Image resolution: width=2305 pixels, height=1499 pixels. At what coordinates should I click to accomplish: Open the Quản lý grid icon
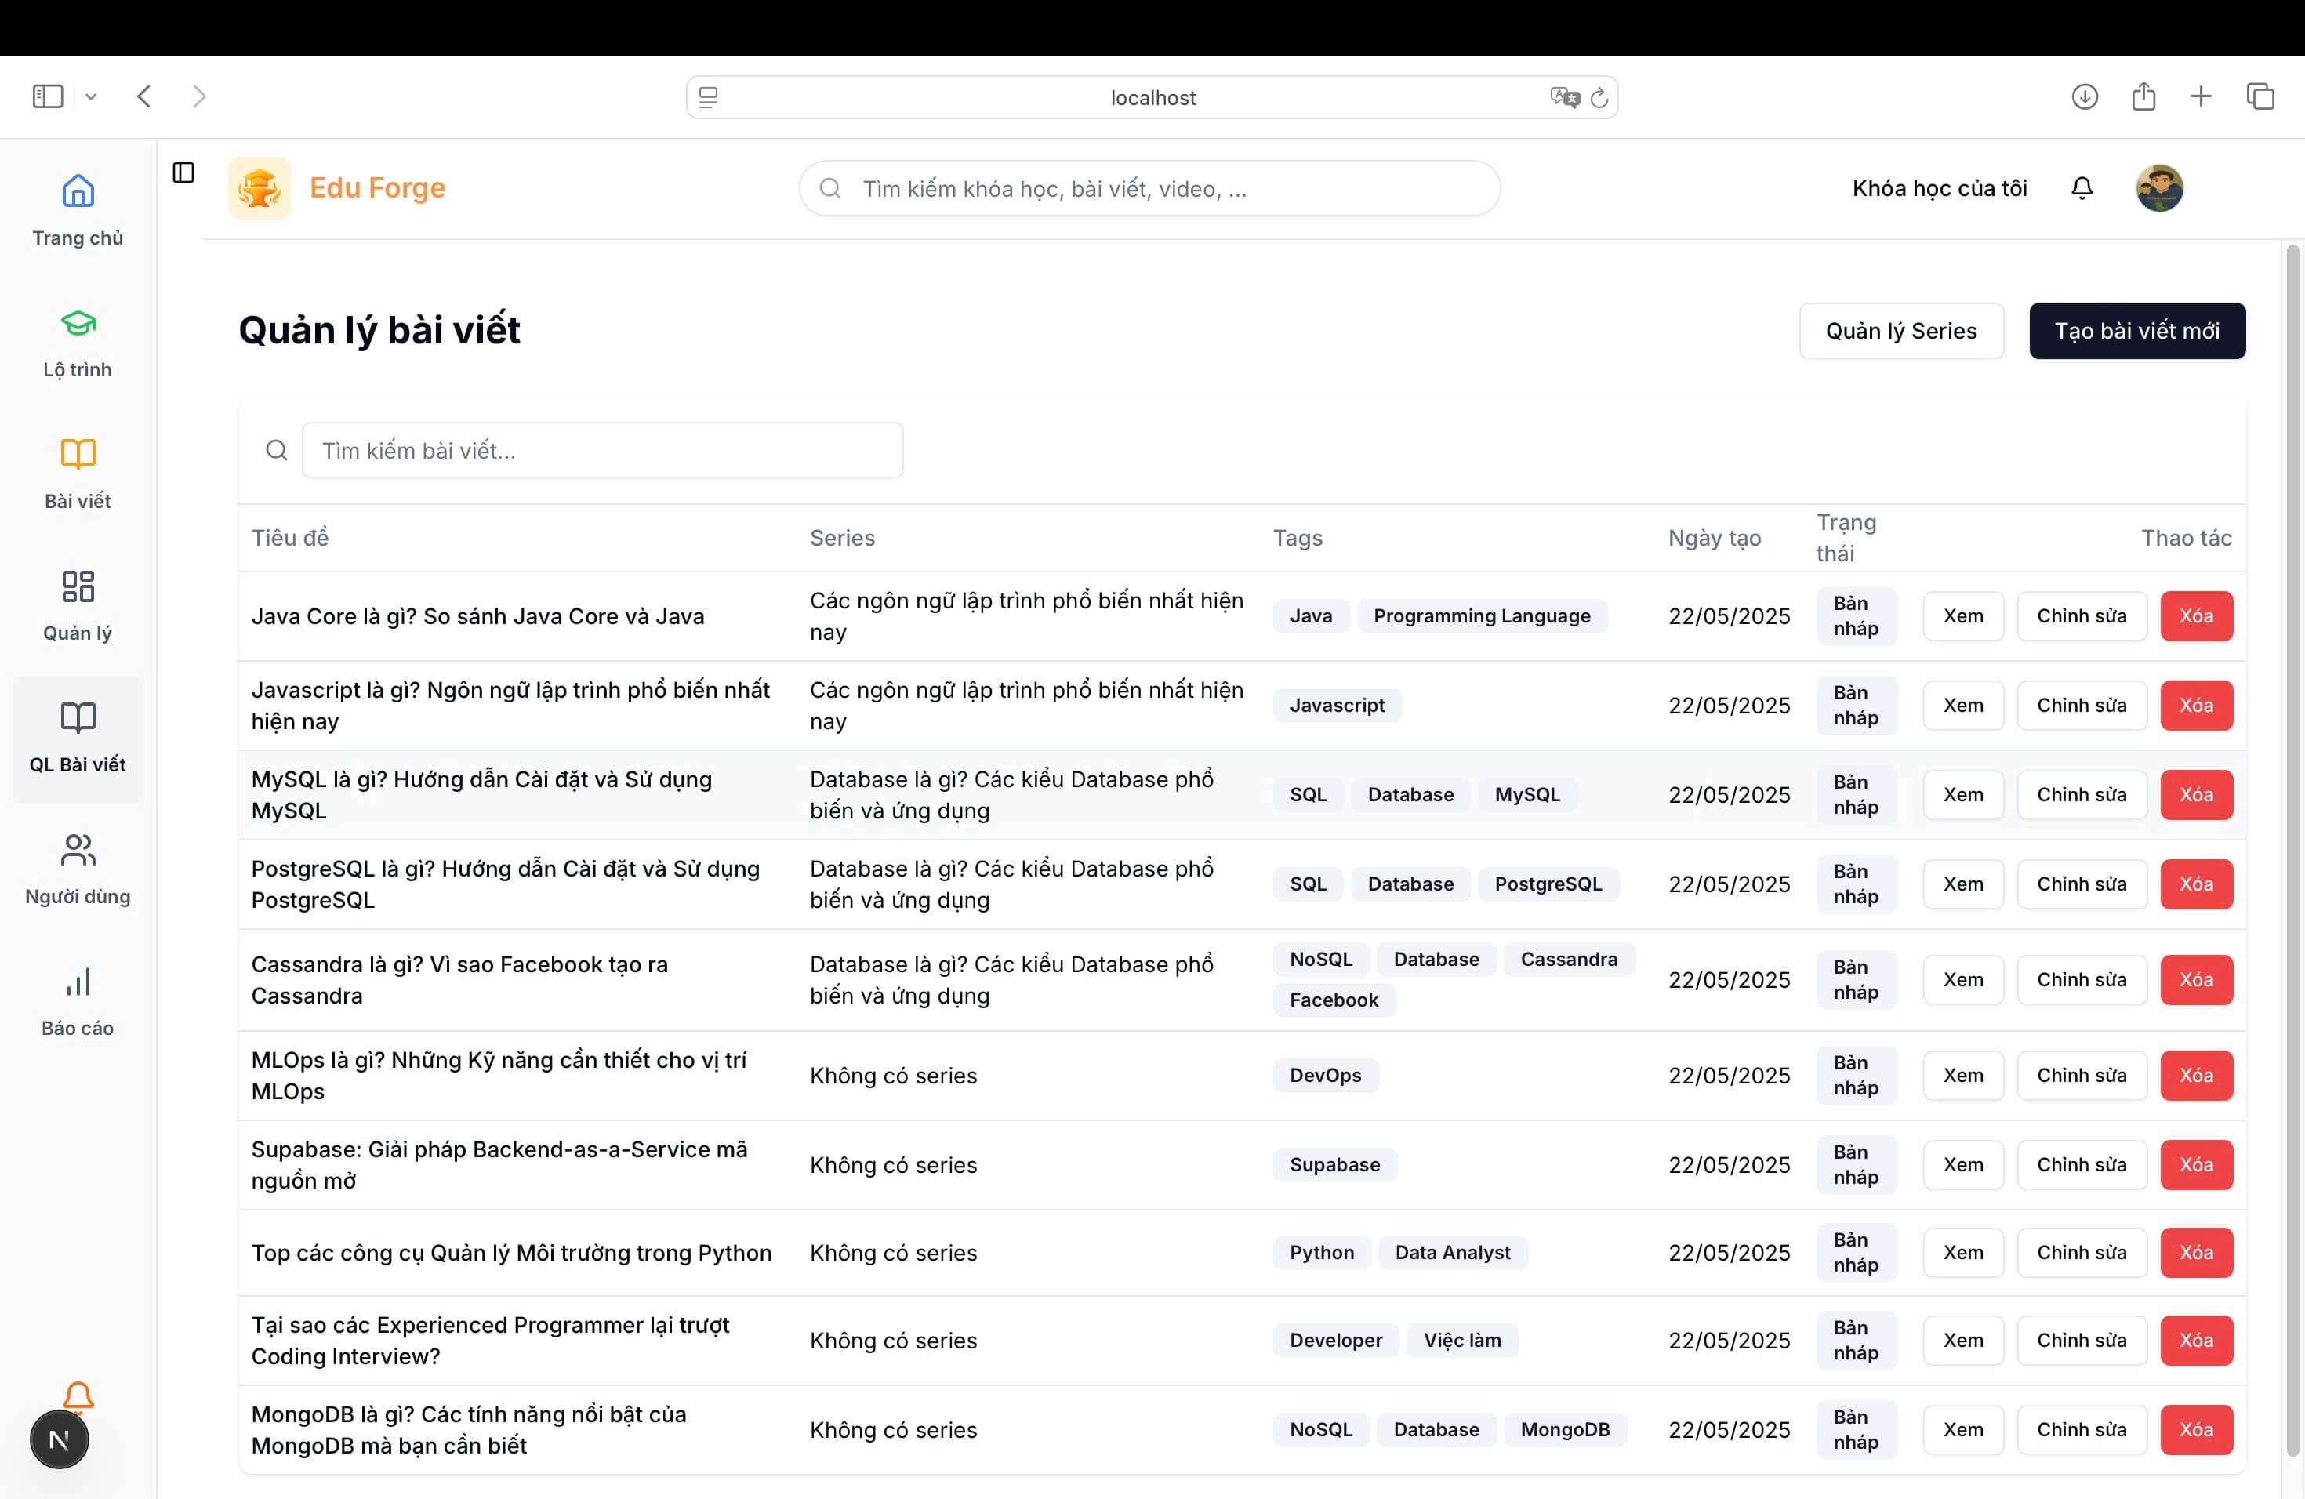click(78, 586)
